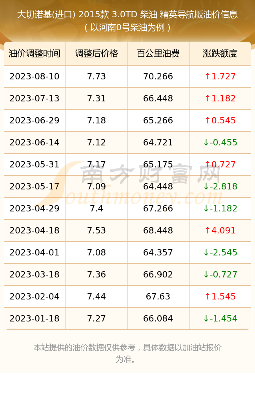255x393 pixels.
Task: Select the red ↑1.545 increase value
Action: 220,296
